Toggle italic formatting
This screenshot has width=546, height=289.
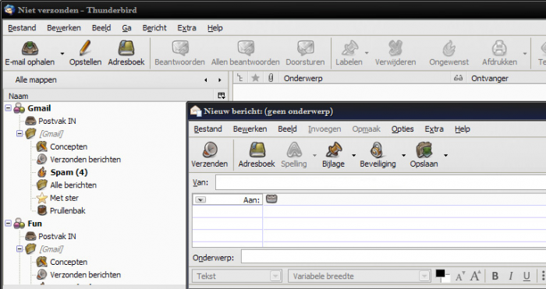[x=510, y=276]
